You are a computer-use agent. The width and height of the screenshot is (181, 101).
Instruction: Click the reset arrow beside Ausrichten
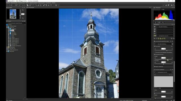tap(172, 46)
